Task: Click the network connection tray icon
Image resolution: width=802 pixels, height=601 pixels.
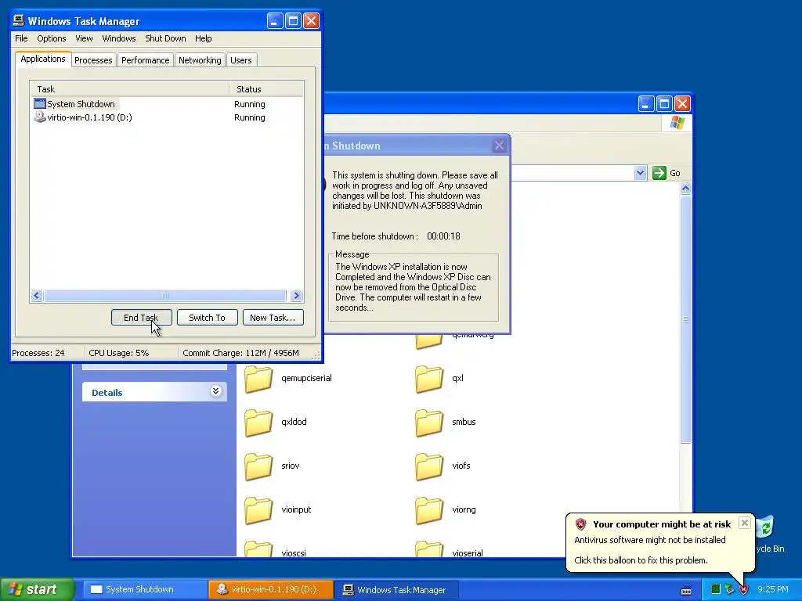Action: tap(729, 589)
